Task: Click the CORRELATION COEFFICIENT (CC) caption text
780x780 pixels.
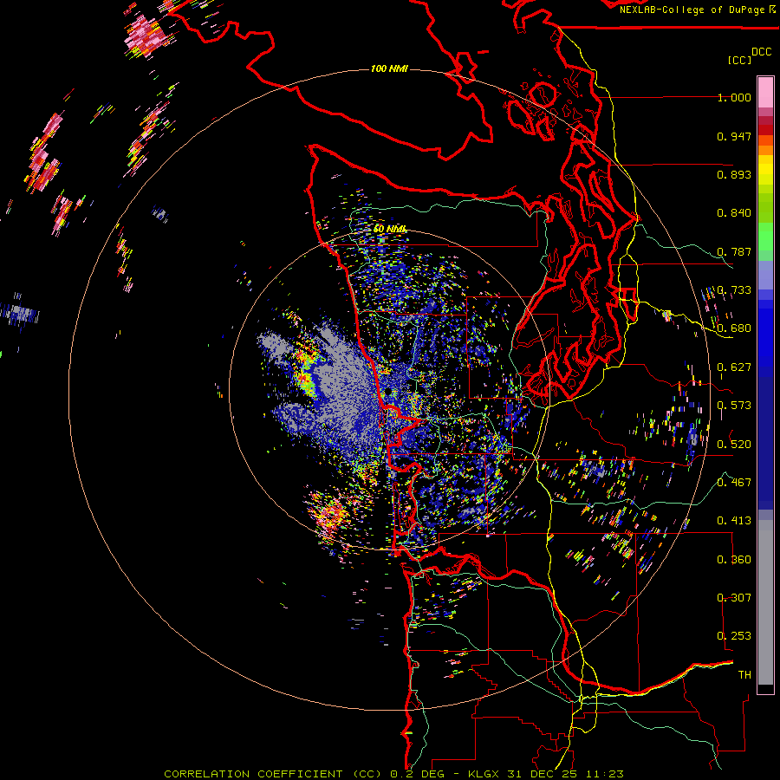Action: pos(272,774)
